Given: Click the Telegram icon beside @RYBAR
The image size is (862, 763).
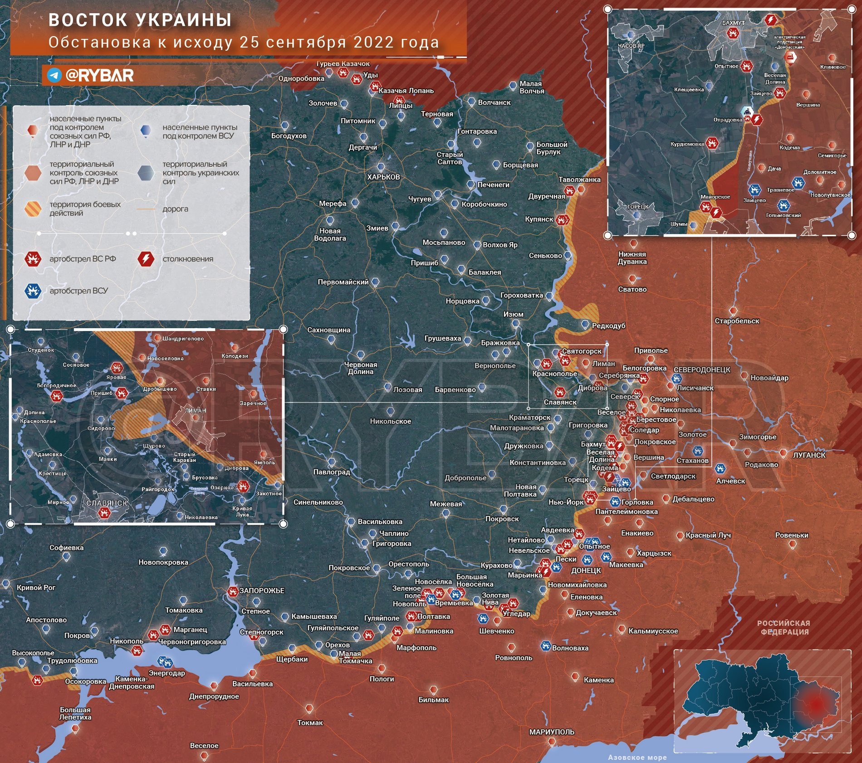Looking at the screenshot, I should (x=54, y=75).
